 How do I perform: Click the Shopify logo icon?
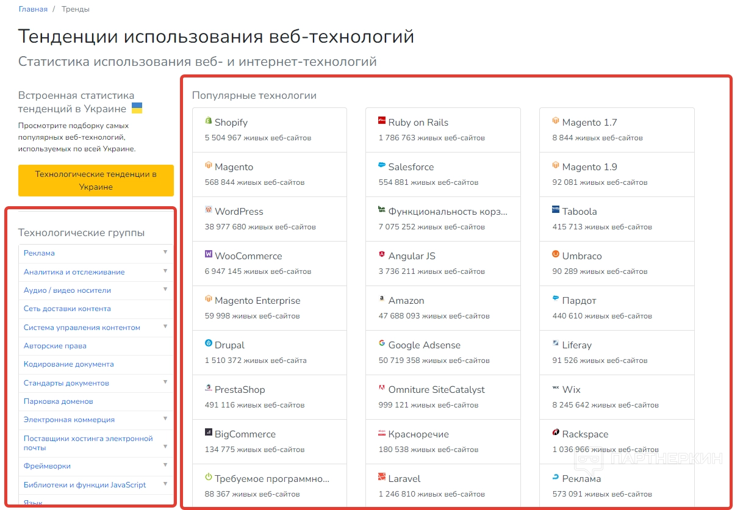[x=209, y=121]
